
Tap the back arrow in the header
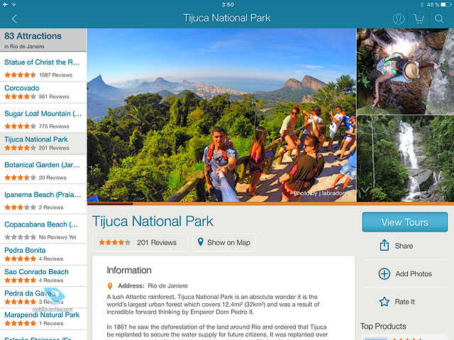(14, 18)
